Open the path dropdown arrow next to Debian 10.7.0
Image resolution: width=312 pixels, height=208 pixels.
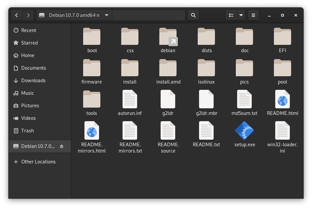[x=107, y=15]
